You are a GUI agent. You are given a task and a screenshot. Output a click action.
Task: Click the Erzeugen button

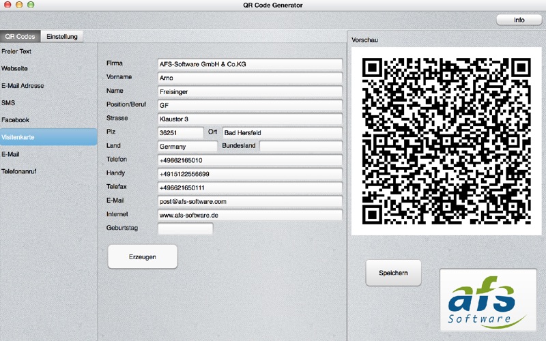tap(143, 257)
